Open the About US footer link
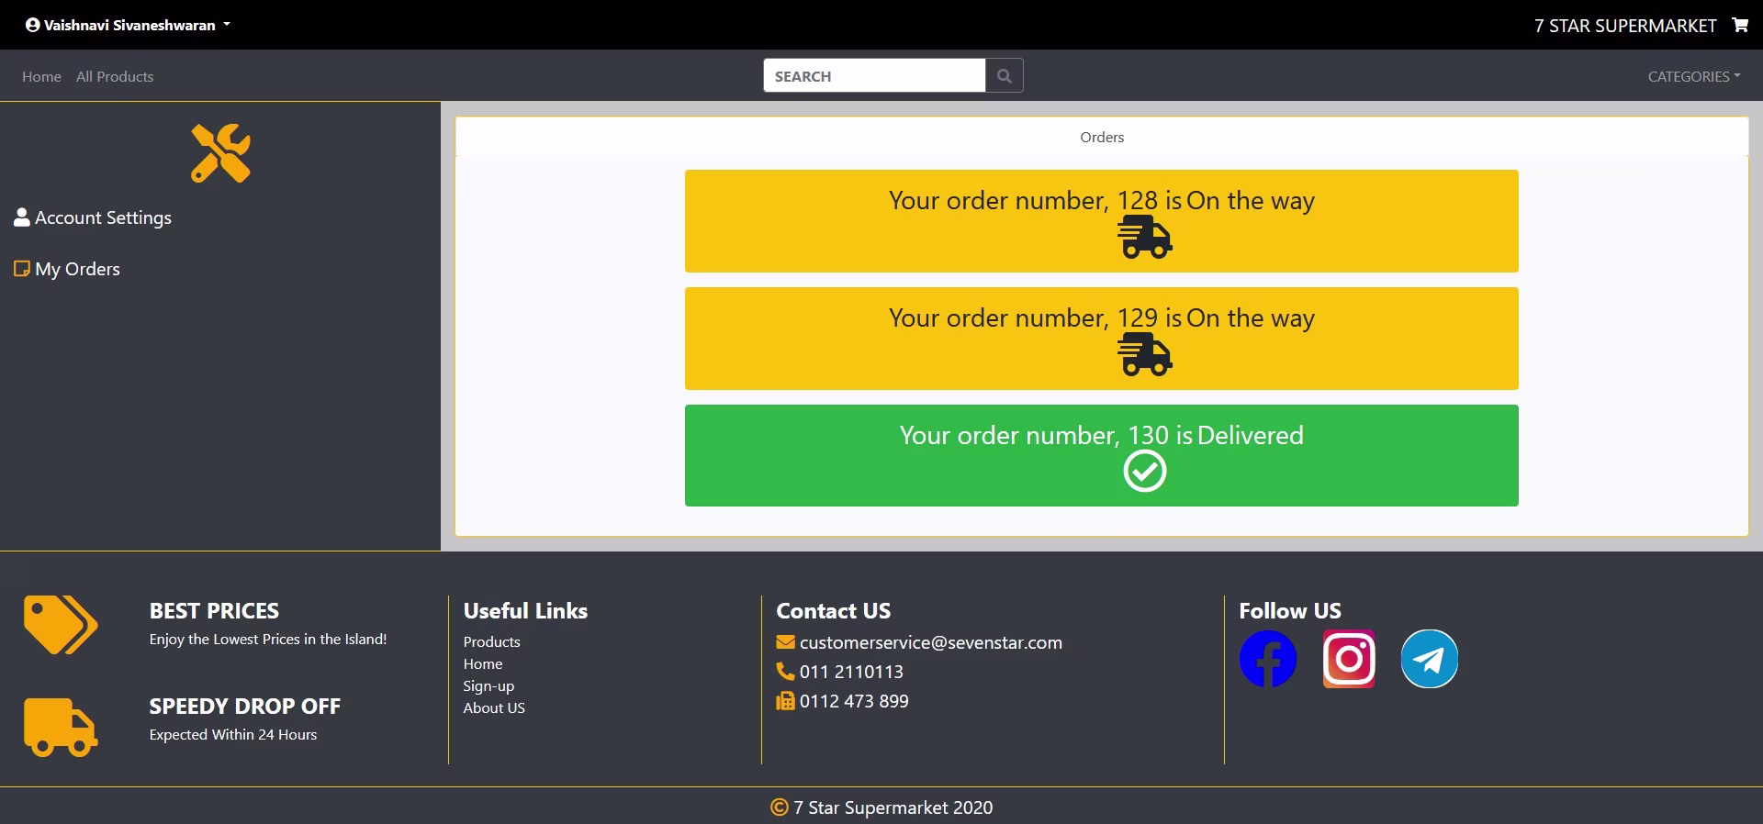1763x824 pixels. pyautogui.click(x=494, y=707)
